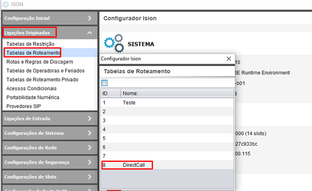Screen dimensions: 312x191
Task: Select empty routing table row 6
Action: click(x=167, y=147)
